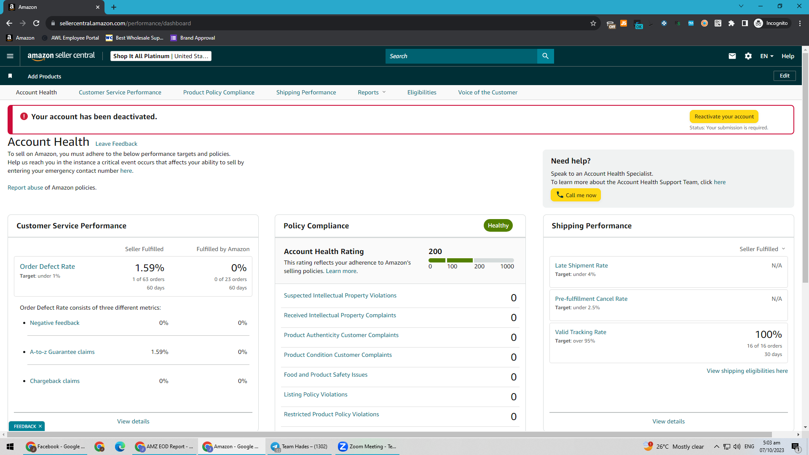Open Chrome's tab search chevron

pyautogui.click(x=741, y=6)
